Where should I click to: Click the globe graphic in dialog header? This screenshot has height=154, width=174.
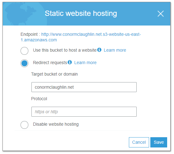click(25, 14)
